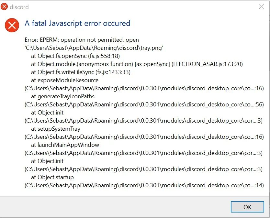The height and width of the screenshot is (218, 270).
Task: Click the exposeModuleResource stack entry
Action: click(65, 80)
